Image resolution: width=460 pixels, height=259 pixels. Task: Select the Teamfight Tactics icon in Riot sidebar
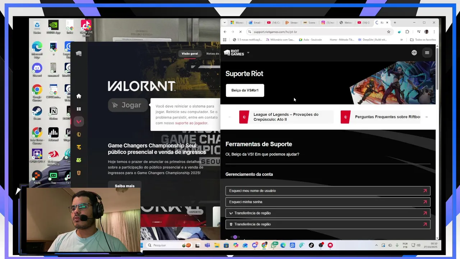click(79, 147)
